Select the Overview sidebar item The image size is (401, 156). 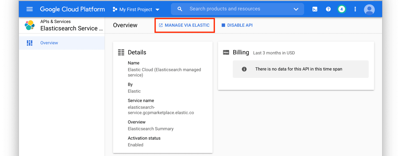click(x=62, y=43)
